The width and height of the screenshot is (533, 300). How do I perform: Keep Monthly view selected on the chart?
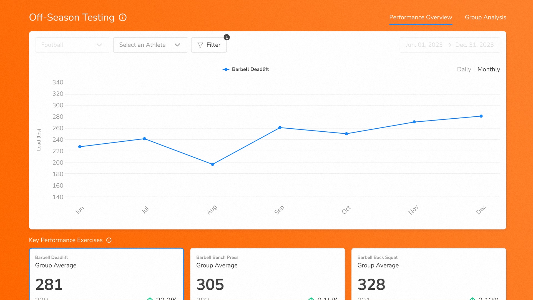489,69
